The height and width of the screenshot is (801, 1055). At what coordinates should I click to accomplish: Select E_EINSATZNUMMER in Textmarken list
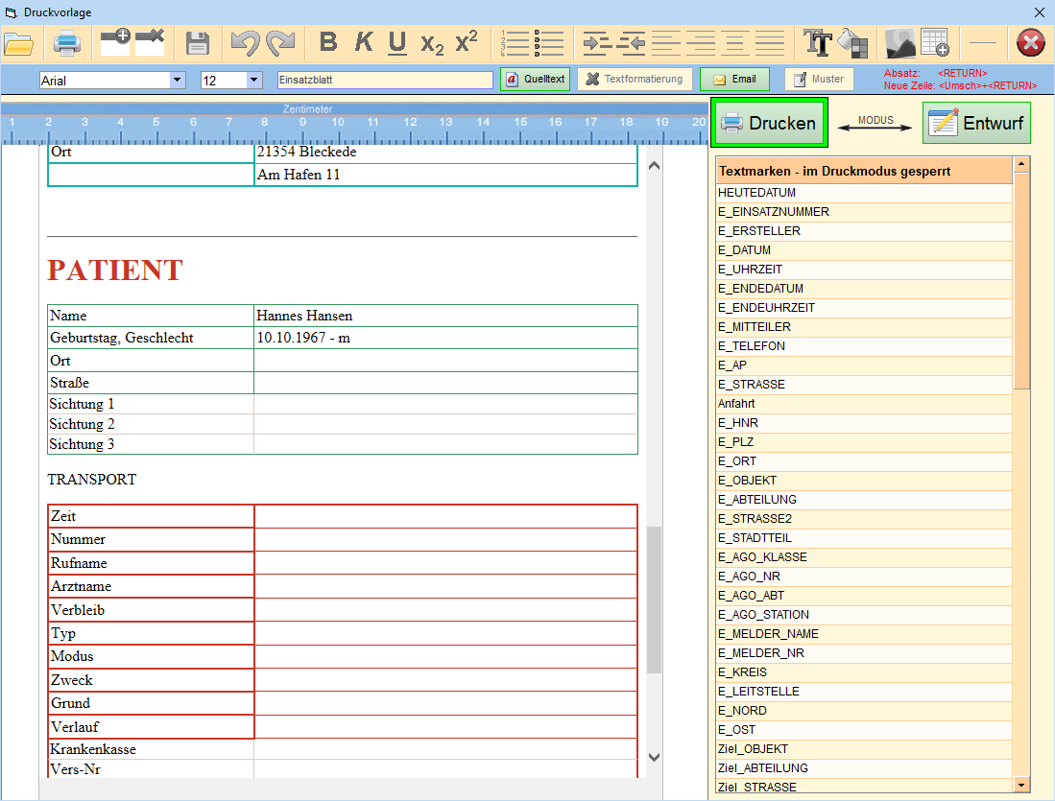pyautogui.click(x=774, y=212)
